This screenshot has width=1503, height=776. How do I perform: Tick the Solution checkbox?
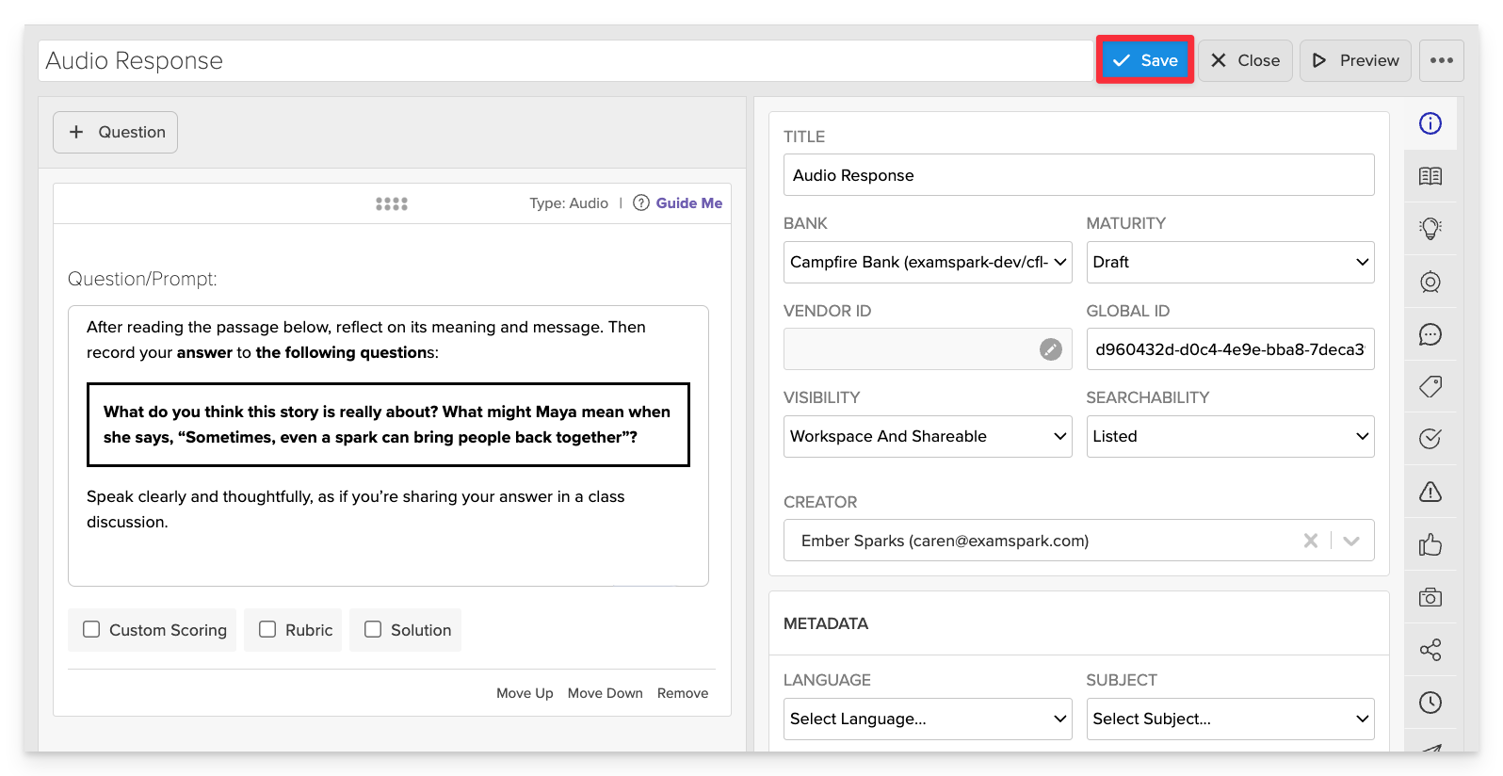click(x=373, y=629)
